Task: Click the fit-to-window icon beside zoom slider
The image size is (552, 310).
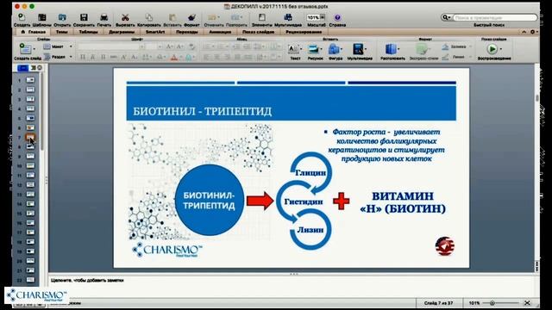Action: point(527,302)
